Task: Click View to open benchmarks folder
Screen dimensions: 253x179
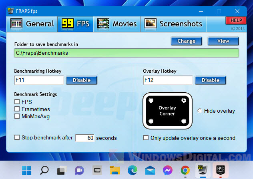Action: (223, 41)
